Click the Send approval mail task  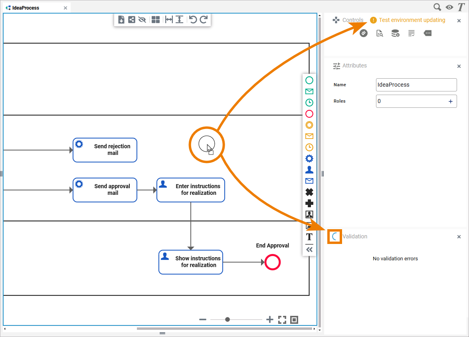click(105, 190)
